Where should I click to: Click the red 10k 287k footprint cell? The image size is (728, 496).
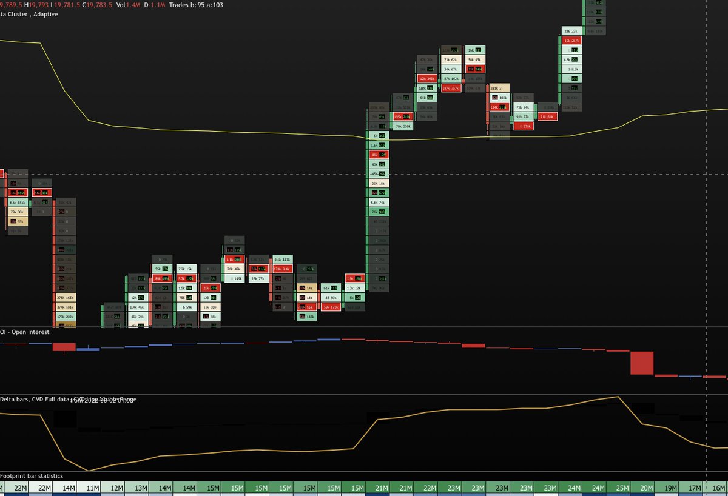click(571, 41)
